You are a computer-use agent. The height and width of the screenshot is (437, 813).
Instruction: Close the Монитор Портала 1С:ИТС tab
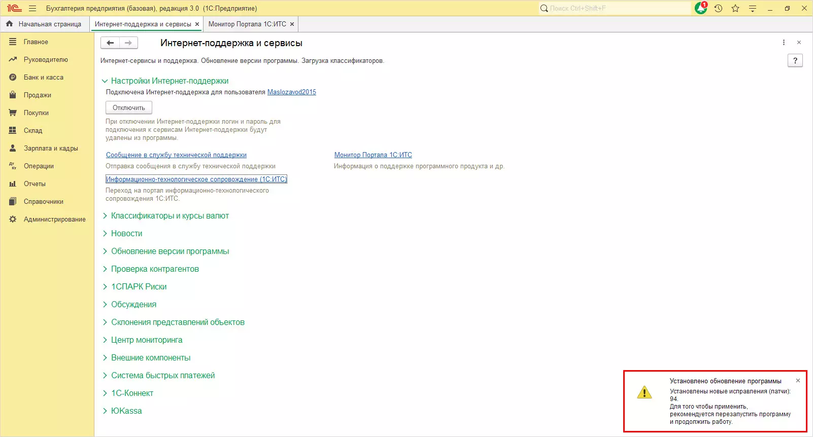point(292,24)
